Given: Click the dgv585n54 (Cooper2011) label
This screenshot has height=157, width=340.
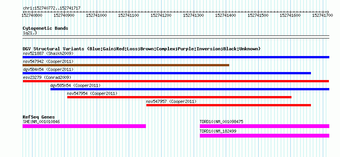Looking at the screenshot, I should (76, 85).
